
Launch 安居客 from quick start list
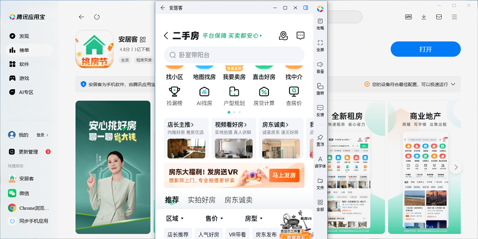[27, 179]
